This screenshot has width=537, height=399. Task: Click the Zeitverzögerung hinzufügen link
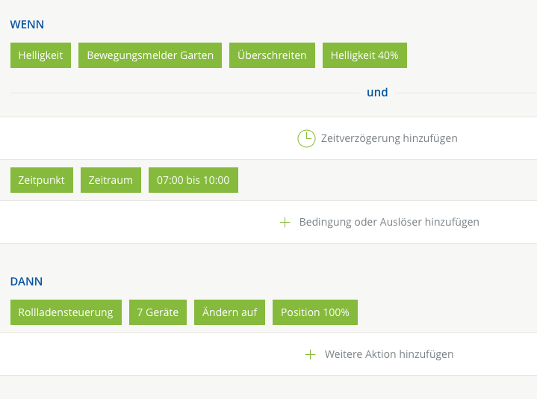388,138
